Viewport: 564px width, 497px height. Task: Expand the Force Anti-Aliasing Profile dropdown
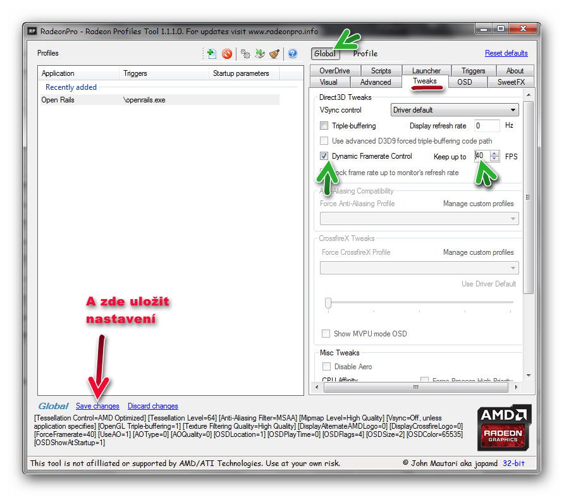click(419, 219)
